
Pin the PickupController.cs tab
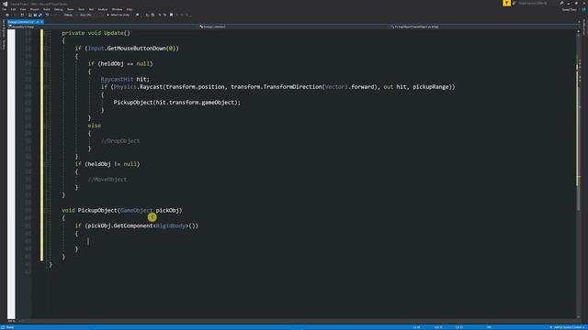pyautogui.click(x=38, y=22)
